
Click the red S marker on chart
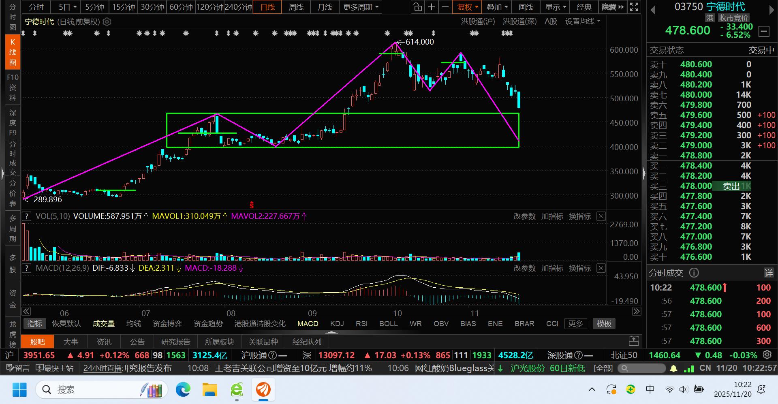click(252, 205)
